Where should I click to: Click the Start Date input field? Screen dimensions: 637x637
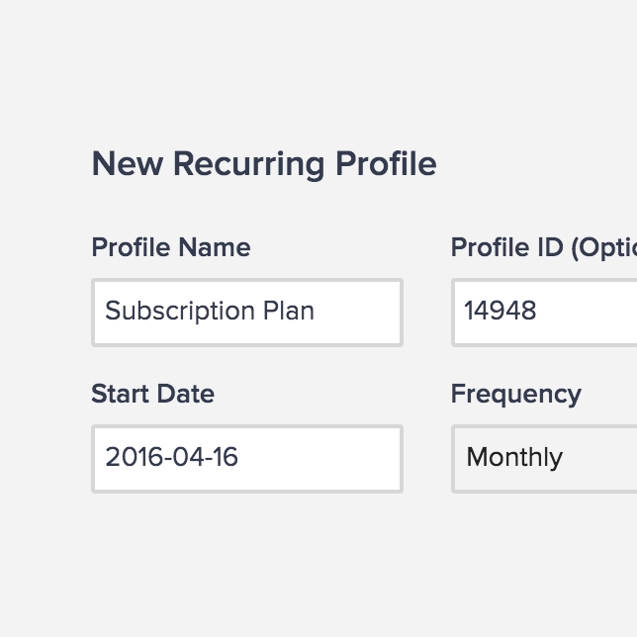click(x=247, y=459)
